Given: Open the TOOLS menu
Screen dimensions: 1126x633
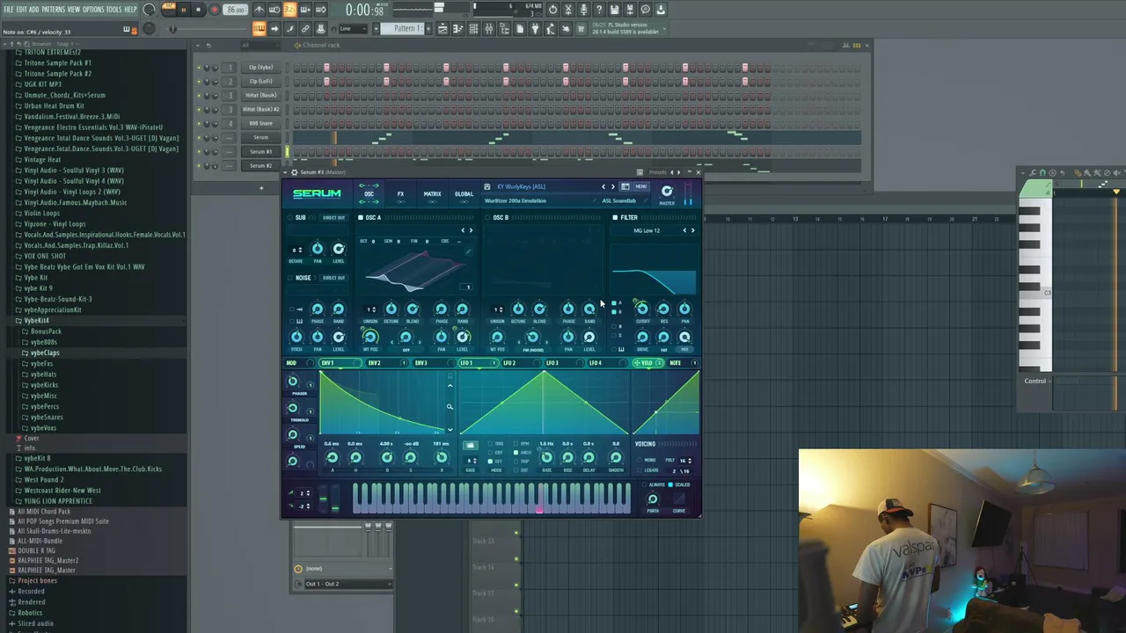Looking at the screenshot, I should pyautogui.click(x=113, y=10).
